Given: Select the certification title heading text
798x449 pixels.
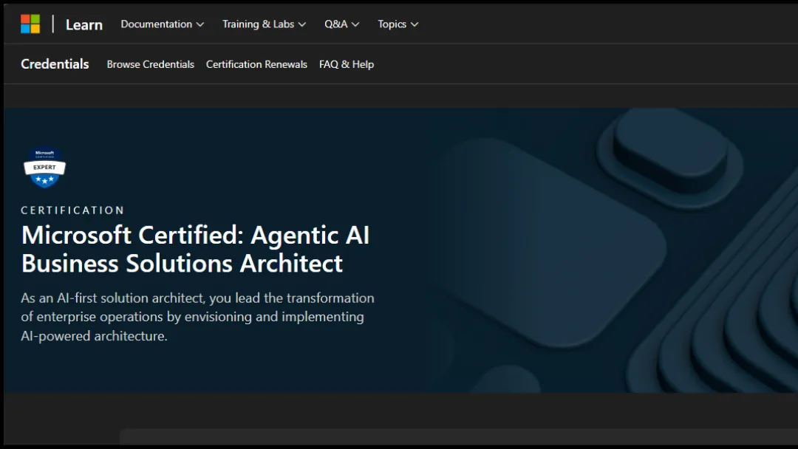Looking at the screenshot, I should pos(195,249).
